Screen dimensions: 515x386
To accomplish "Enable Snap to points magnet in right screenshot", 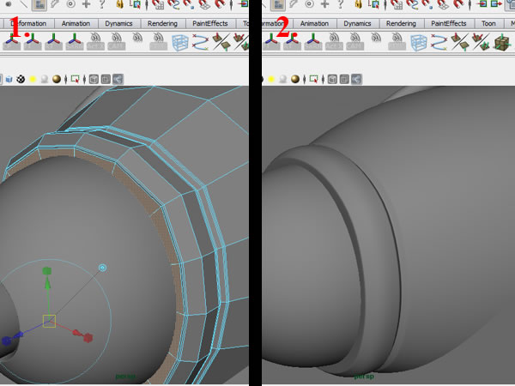I will 427,4.
